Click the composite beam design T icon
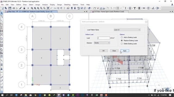 135,8
